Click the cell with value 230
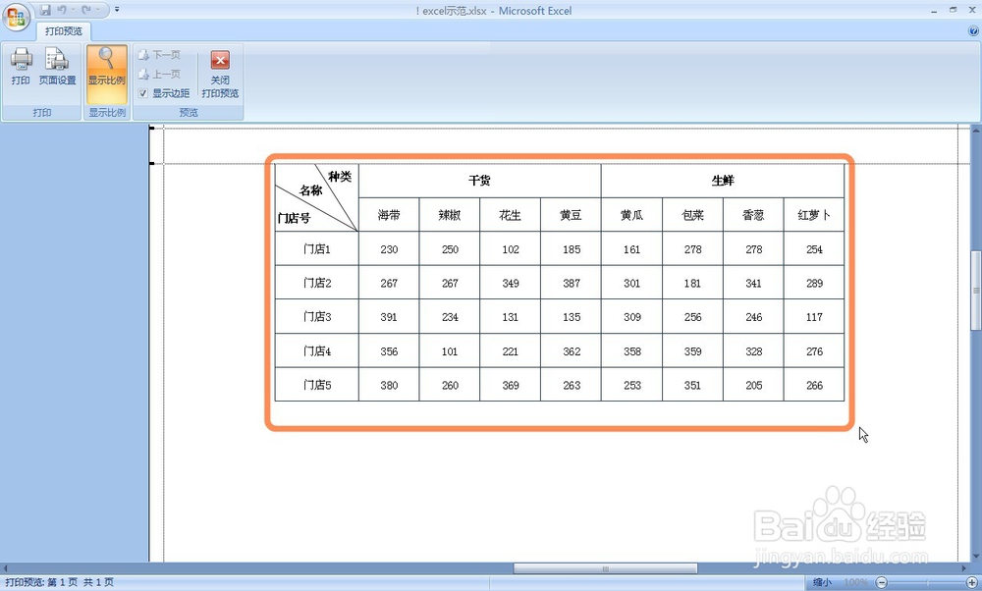 (x=389, y=249)
